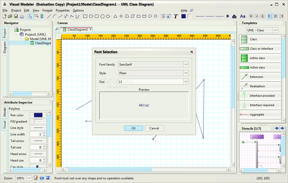Select the italic T text tool
Image resolution: width=288 pixels, height=183 pixels.
click(176, 16)
